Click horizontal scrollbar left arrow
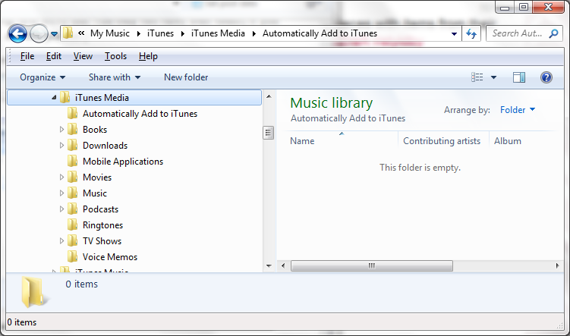570x336 pixels. (x=283, y=266)
